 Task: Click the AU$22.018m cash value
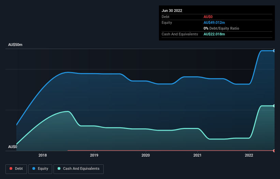[214, 34]
